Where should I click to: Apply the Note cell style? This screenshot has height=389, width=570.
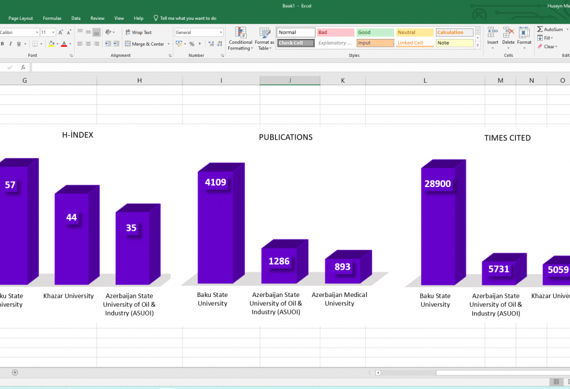[x=454, y=43]
